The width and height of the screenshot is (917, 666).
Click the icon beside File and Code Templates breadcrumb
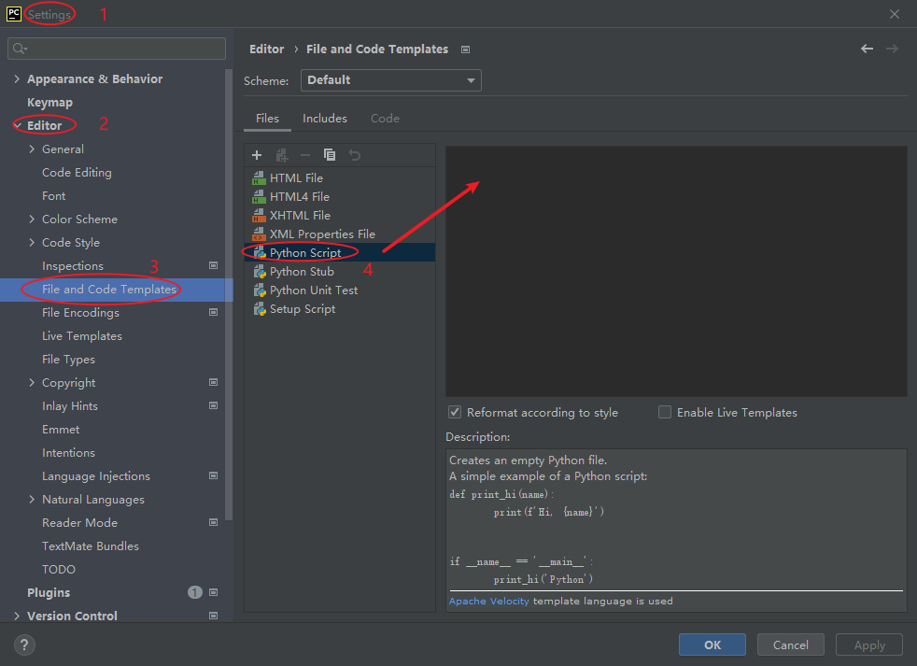(464, 49)
